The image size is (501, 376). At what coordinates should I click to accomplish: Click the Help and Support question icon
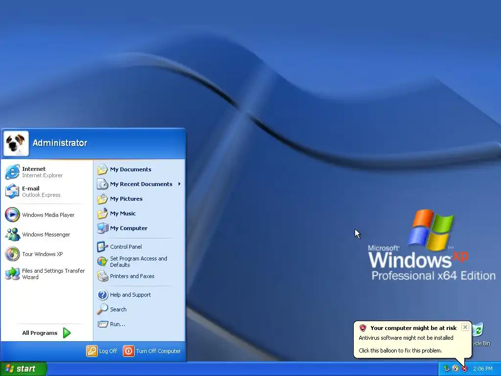pyautogui.click(x=103, y=295)
